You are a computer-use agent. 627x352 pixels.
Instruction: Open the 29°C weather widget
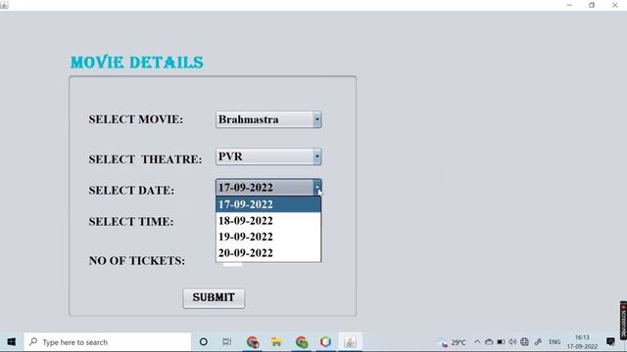[453, 342]
